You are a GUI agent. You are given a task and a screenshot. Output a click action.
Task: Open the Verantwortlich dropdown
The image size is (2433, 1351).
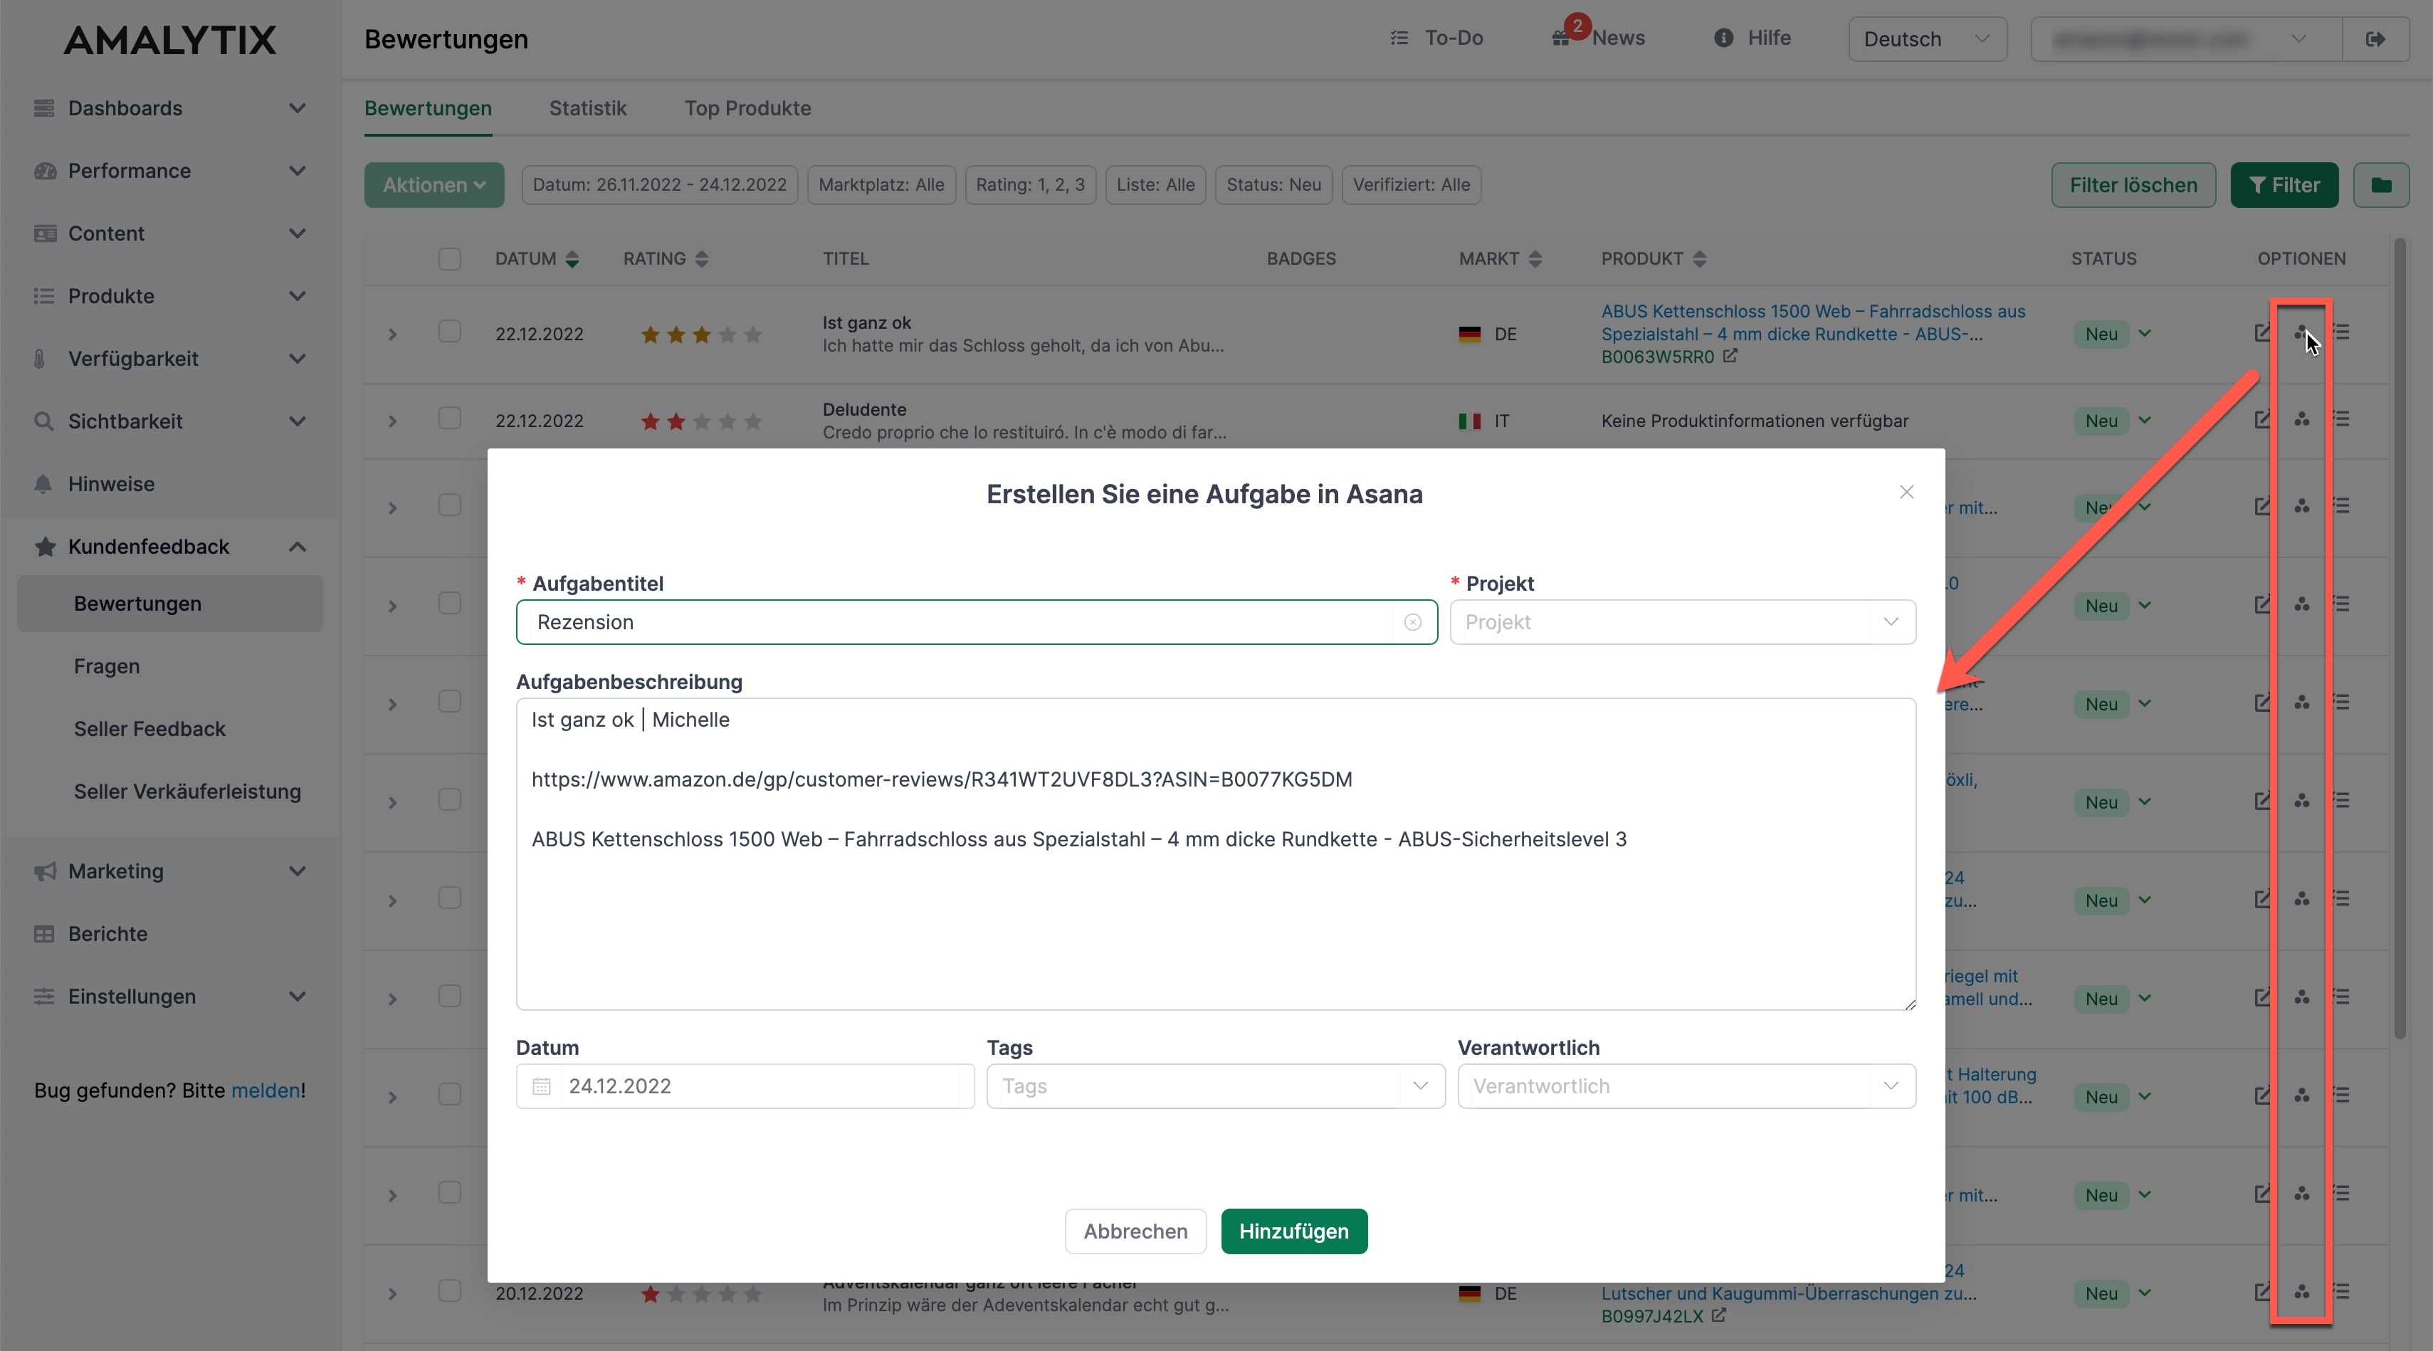pyautogui.click(x=1687, y=1085)
